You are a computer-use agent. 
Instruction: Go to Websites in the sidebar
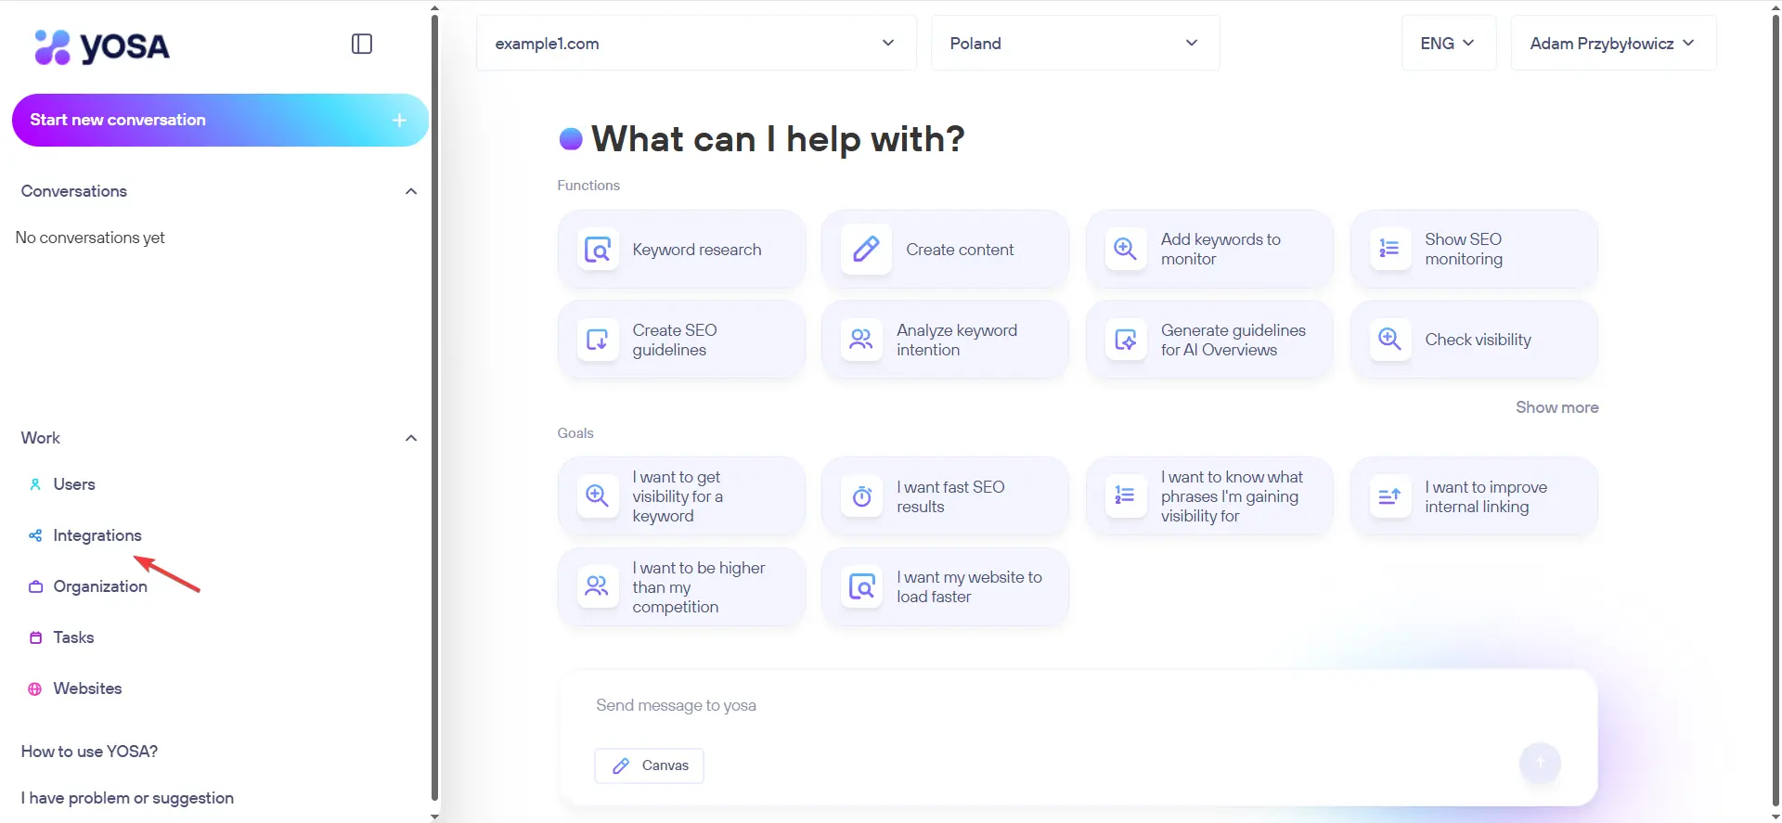[x=87, y=688]
